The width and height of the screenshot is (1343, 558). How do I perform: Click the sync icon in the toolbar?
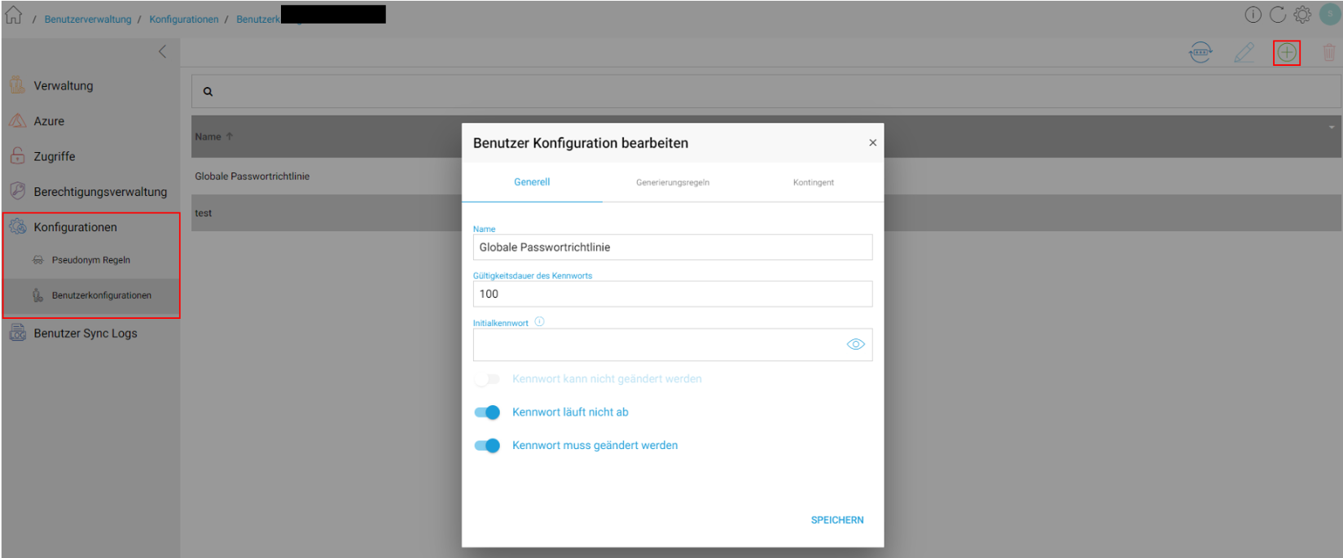(1200, 53)
